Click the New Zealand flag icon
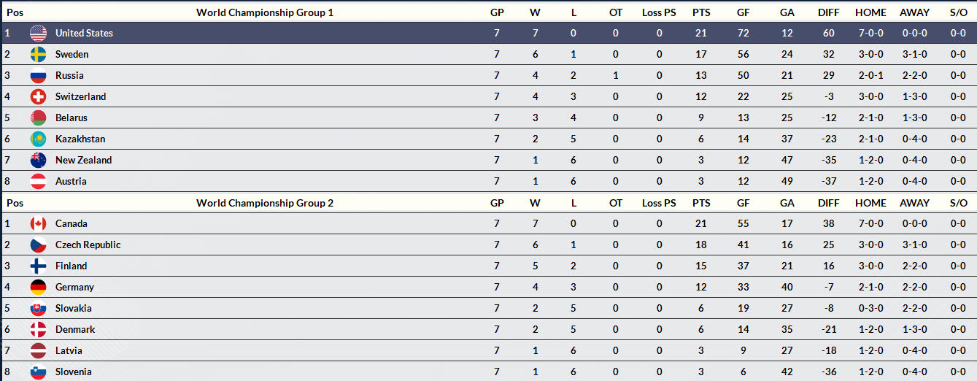977x381 pixels. pyautogui.click(x=38, y=160)
